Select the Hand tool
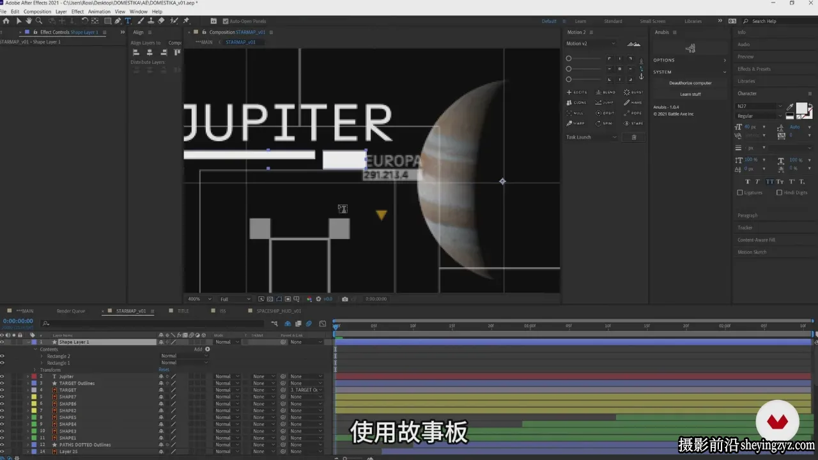Viewport: 818px width, 460px height. pos(29,21)
